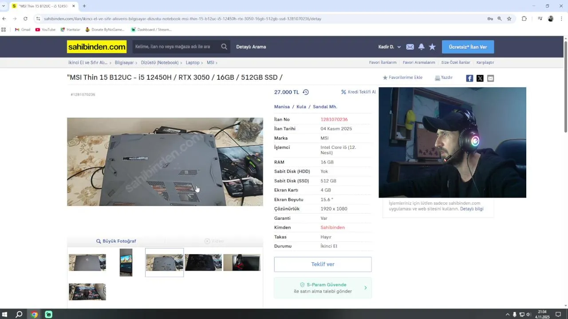Reload the page in Chrome
Image resolution: width=568 pixels, height=319 pixels.
25,19
